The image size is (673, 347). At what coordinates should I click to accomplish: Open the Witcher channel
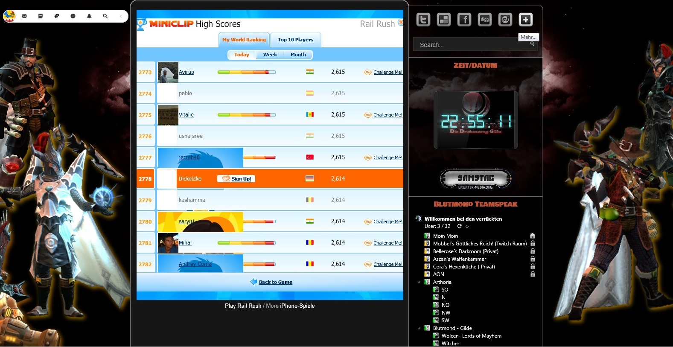point(450,343)
